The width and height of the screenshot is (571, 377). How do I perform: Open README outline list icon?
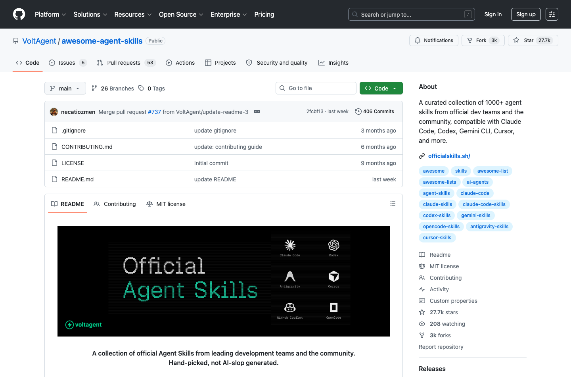click(393, 204)
